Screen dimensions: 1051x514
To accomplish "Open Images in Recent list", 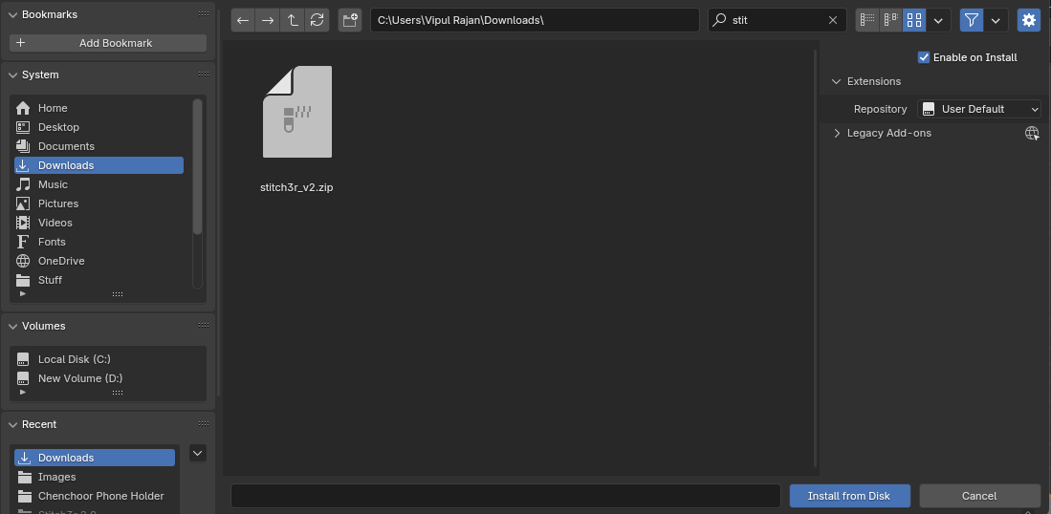I will point(95,477).
